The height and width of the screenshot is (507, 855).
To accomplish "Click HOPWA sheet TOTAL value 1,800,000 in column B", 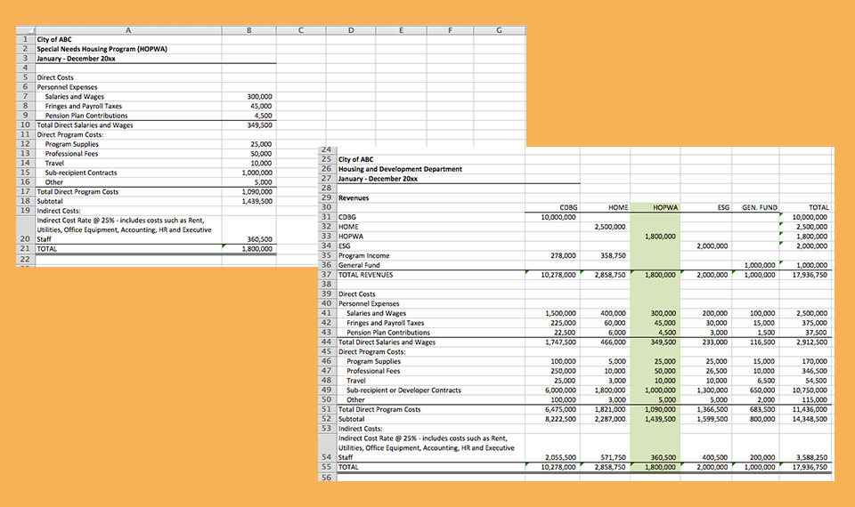I will tap(257, 249).
